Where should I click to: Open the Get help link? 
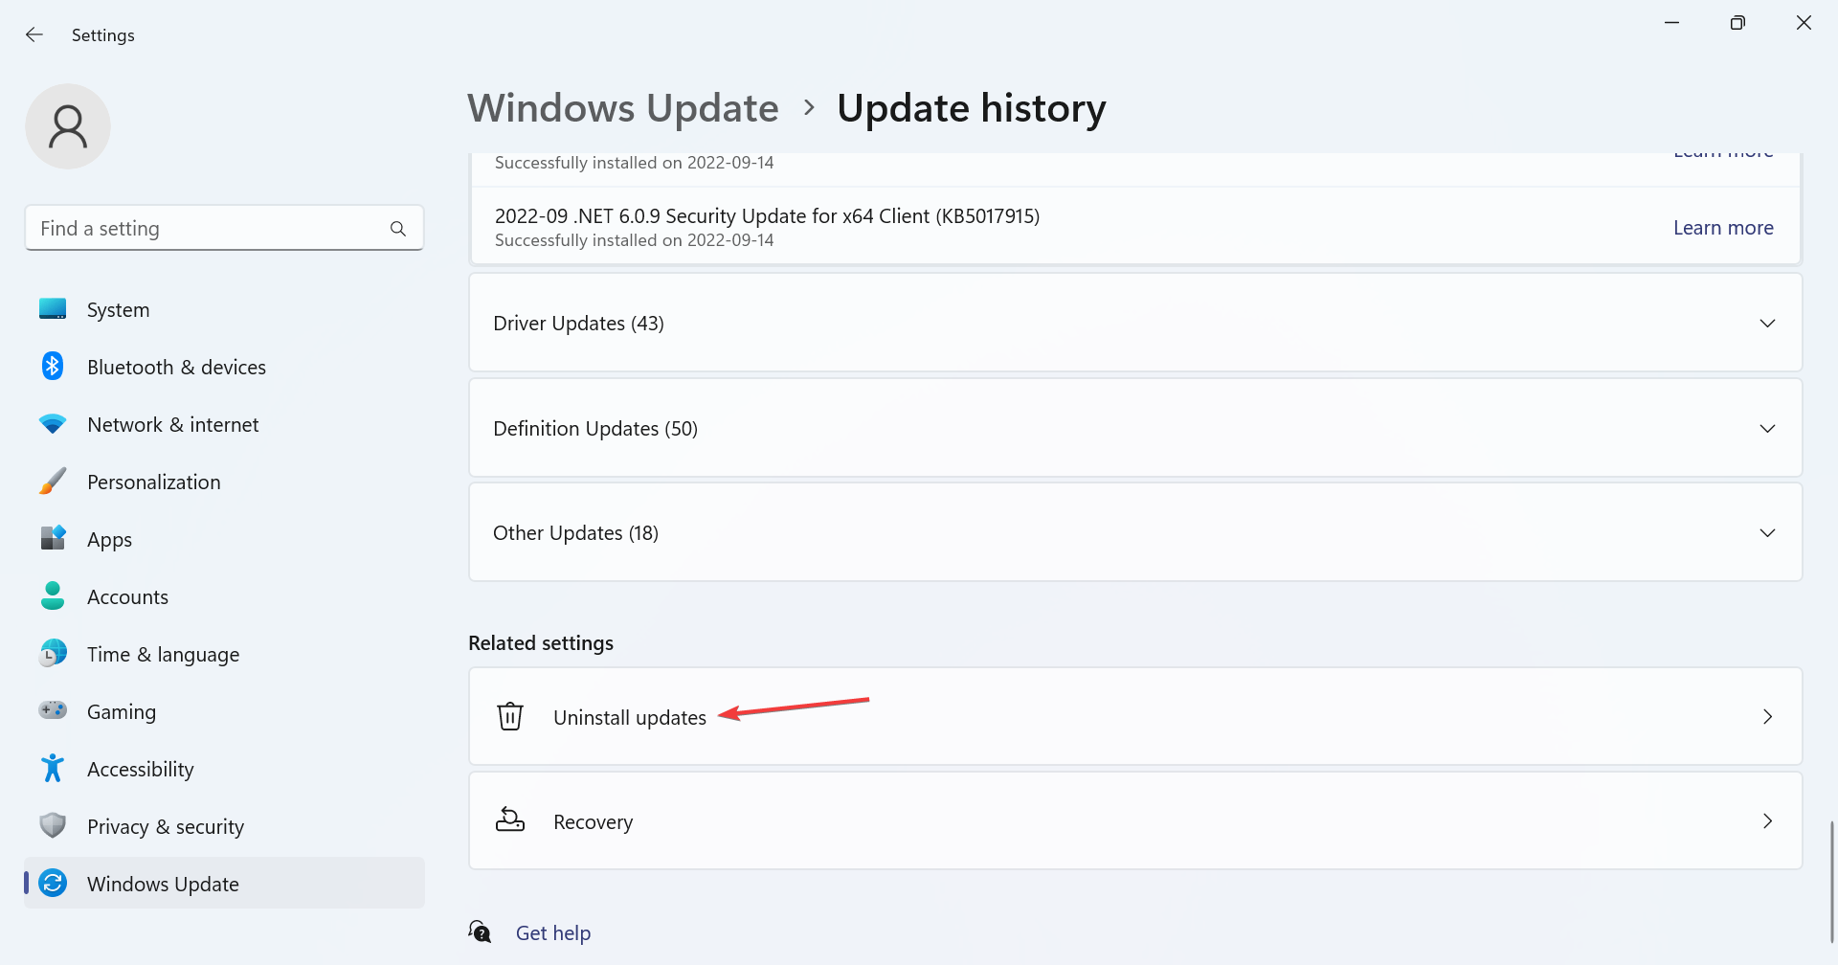552,933
